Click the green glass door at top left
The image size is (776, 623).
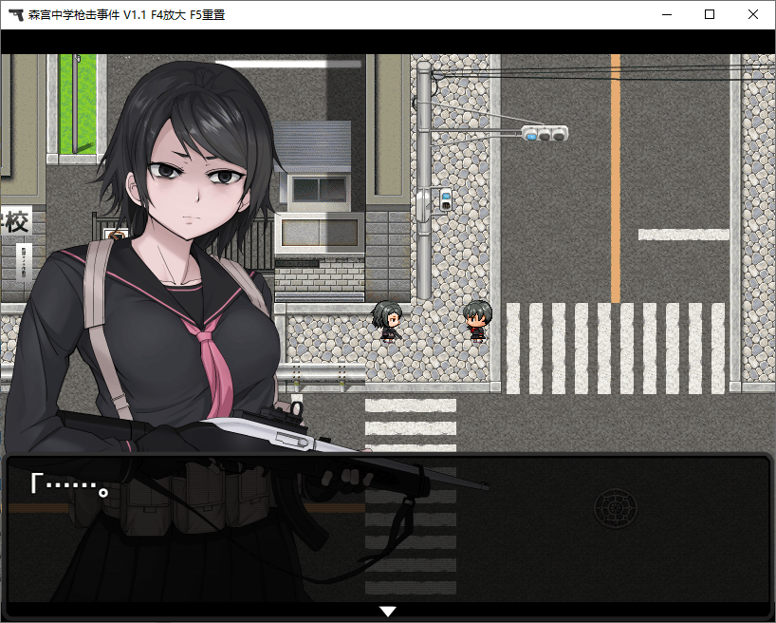click(x=78, y=104)
